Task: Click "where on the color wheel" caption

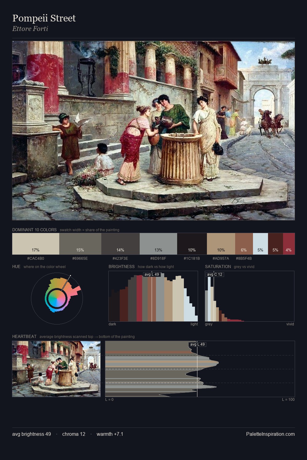Action: 45,267
